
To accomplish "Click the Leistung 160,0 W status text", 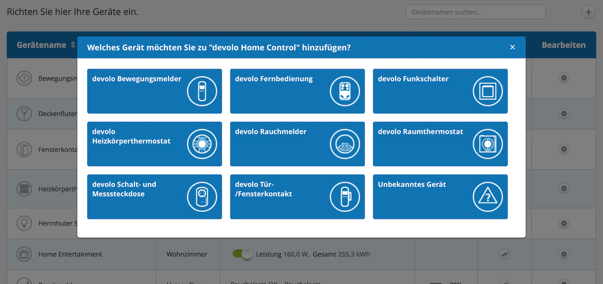I will [283, 254].
